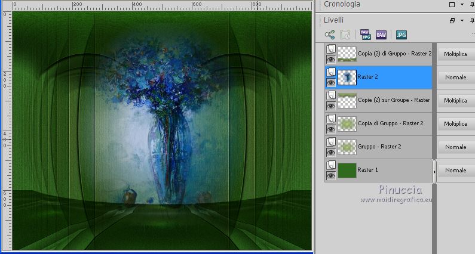The height and width of the screenshot is (254, 475).
Task: Open Moltiplica blend mode of Copie (2) sur Groupe
Action: coord(456,101)
